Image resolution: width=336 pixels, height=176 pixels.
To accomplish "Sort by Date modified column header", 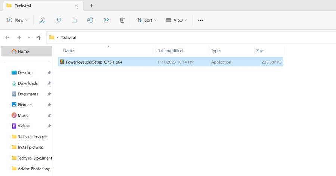I will tap(170, 50).
